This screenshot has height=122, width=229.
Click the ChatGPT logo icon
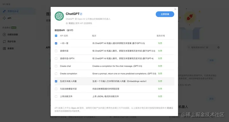59,16
